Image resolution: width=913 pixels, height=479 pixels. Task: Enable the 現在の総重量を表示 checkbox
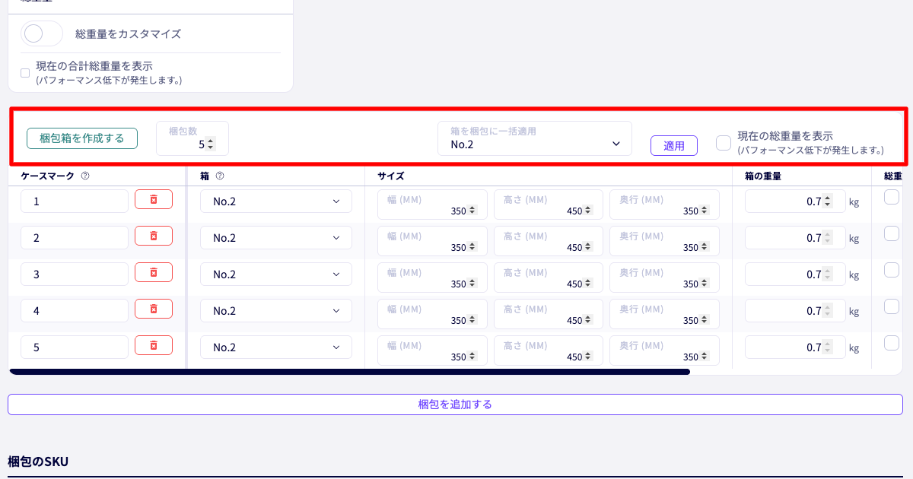click(724, 143)
